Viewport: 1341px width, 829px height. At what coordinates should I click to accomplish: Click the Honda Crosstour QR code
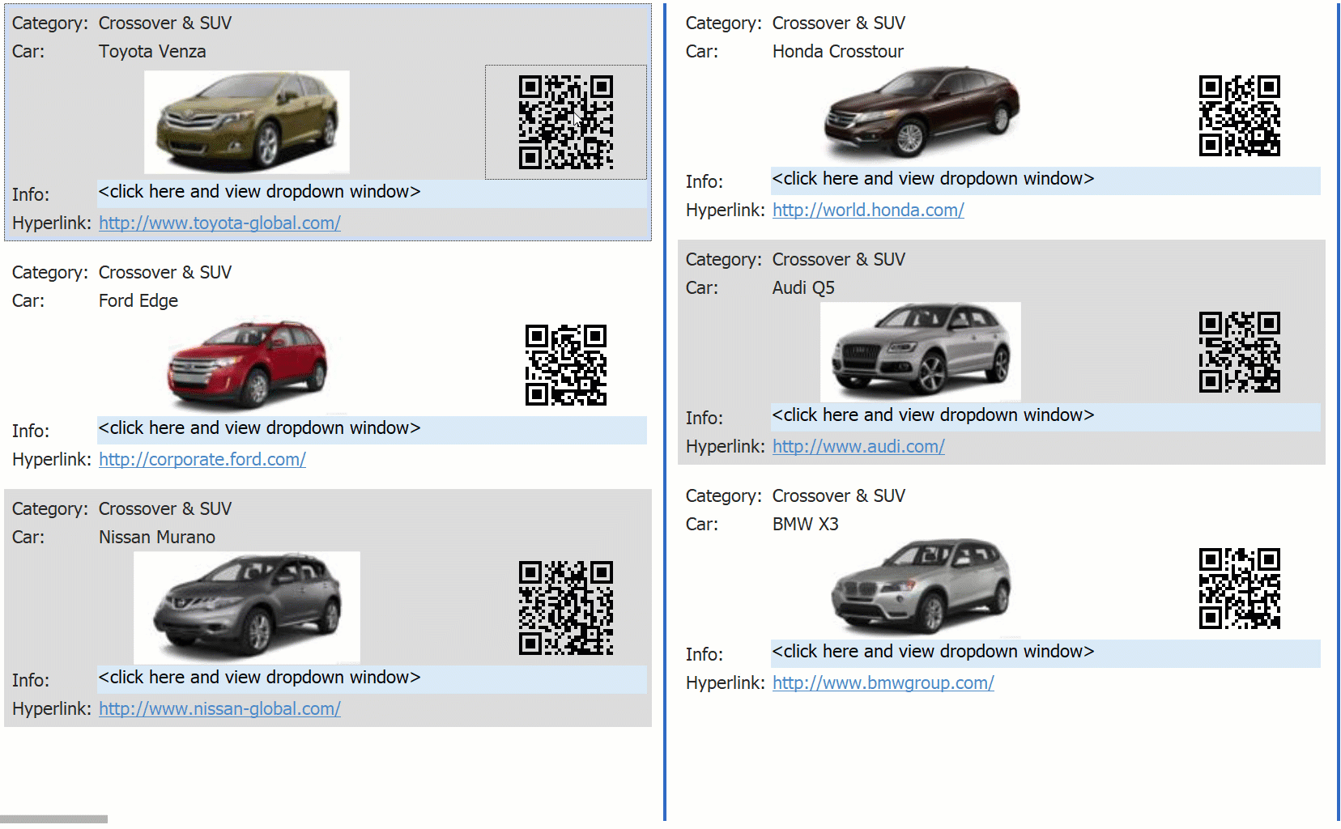click(x=1240, y=116)
